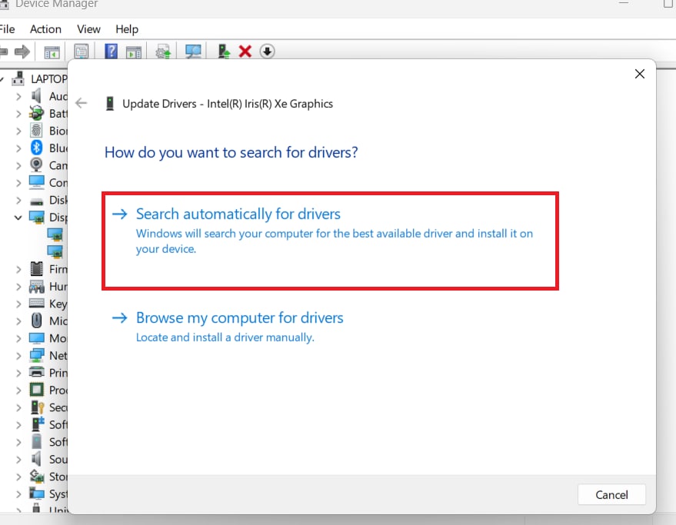The width and height of the screenshot is (676, 525).
Task: Expand the Keyboards category chevron
Action: (x=18, y=304)
